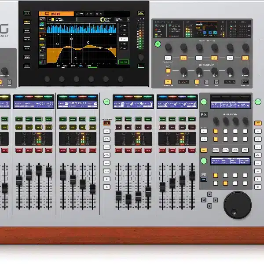Push the yellow-outlined button right of touchscreen
The image size is (264, 264).
(141, 13)
